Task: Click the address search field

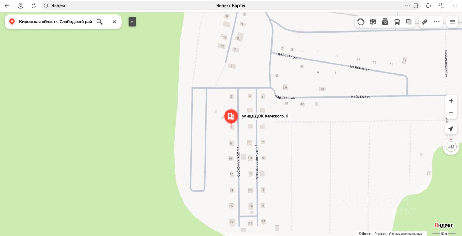Action: 56,22
